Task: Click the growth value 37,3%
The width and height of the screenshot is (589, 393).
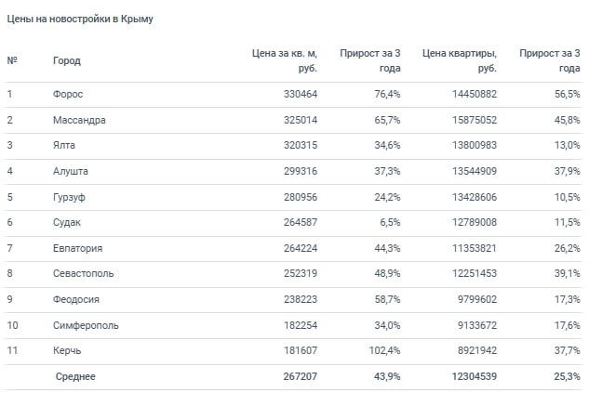Action: coord(388,171)
